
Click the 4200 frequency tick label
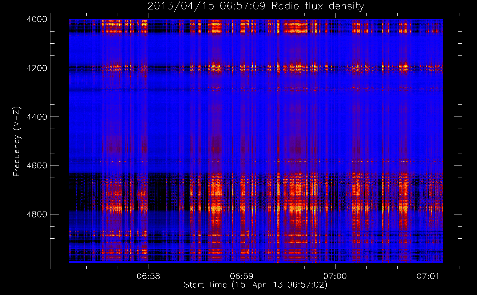(37, 68)
